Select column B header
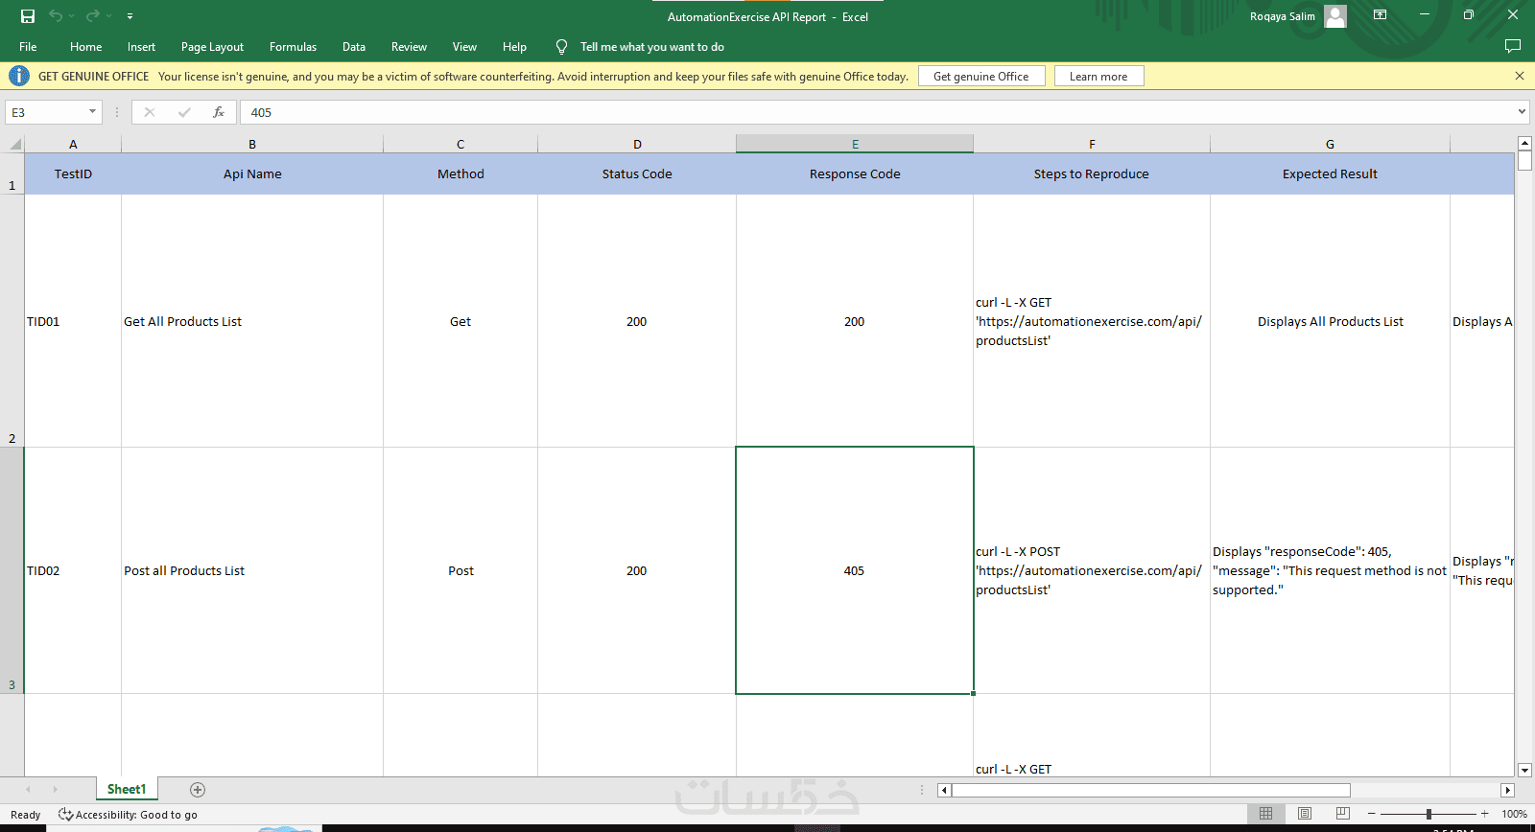 coord(252,144)
